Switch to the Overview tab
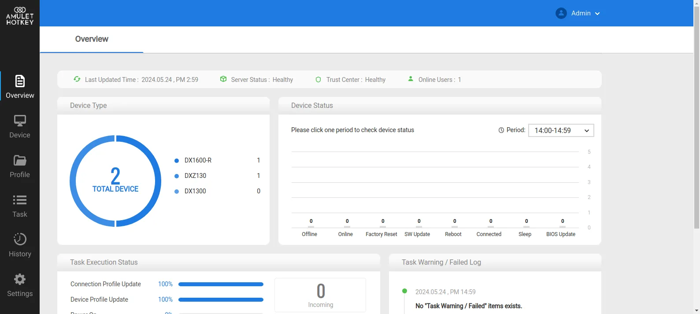 [x=92, y=39]
